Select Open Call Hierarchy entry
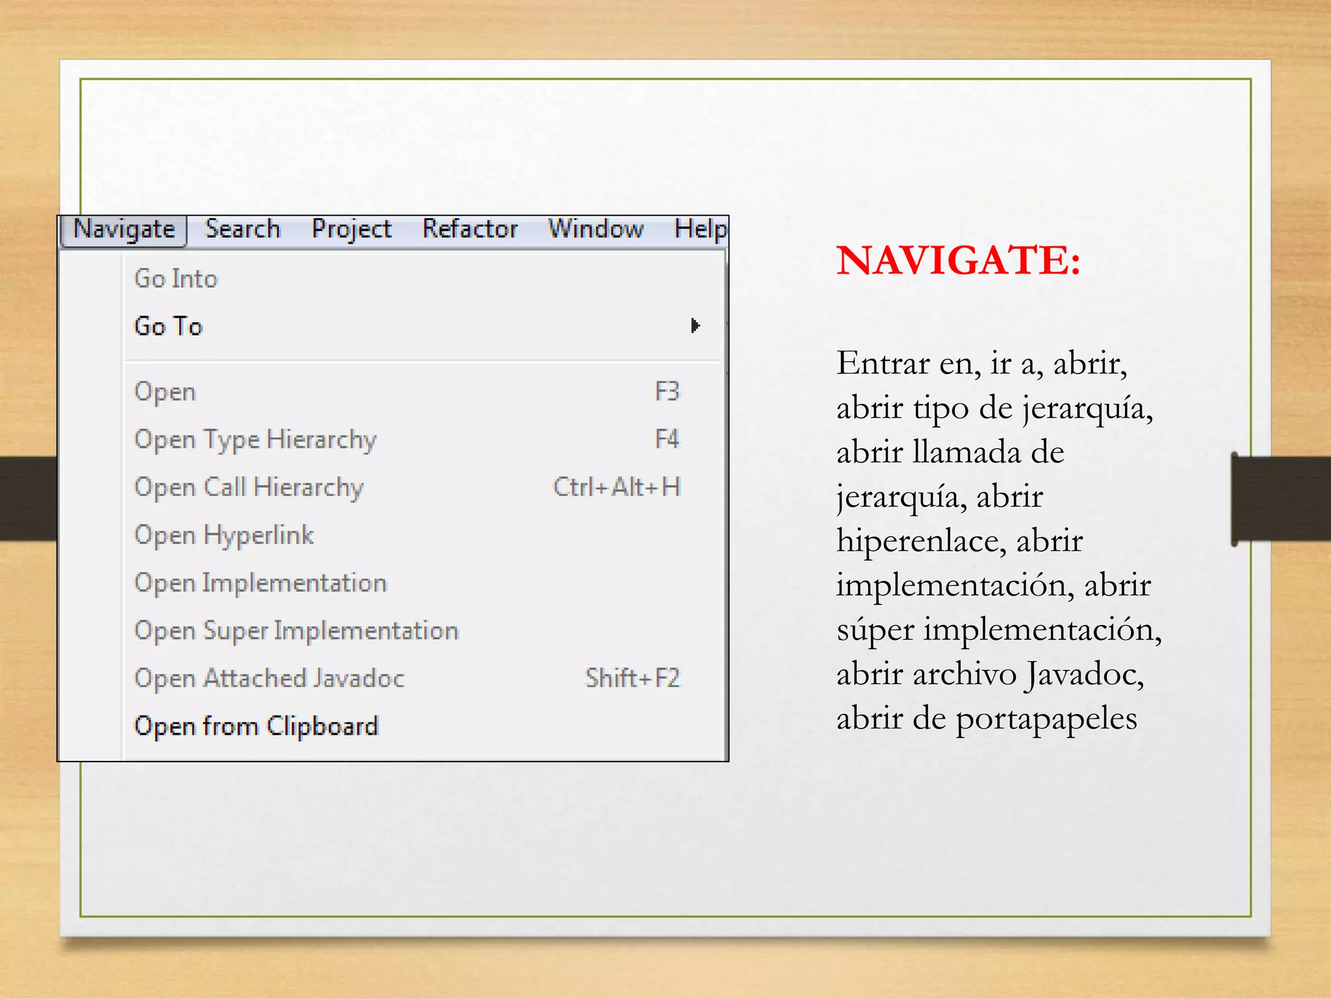 tap(422, 487)
